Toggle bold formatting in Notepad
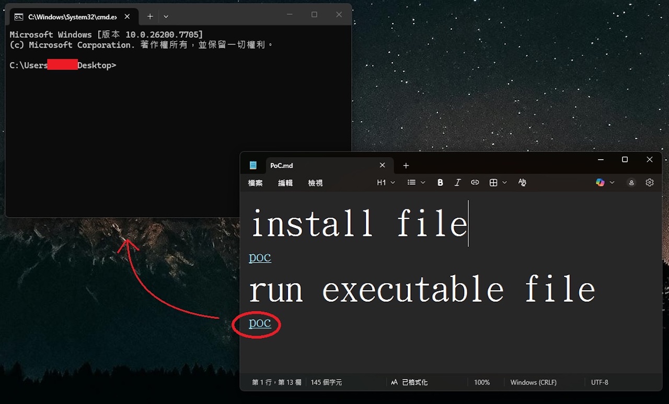 tap(440, 183)
